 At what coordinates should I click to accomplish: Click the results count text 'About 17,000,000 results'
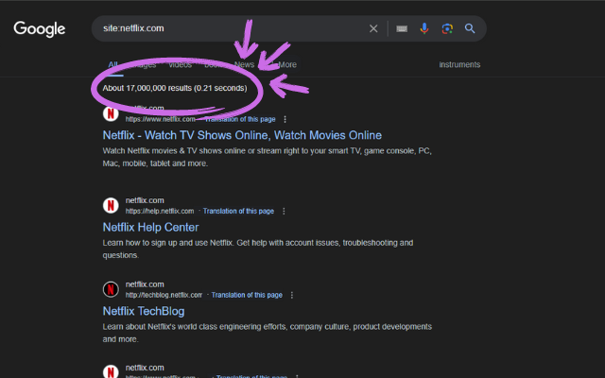click(x=147, y=88)
